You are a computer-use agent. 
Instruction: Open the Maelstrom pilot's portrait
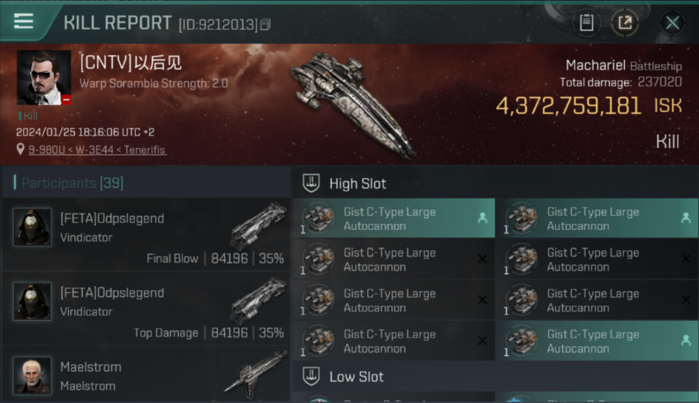(32, 375)
